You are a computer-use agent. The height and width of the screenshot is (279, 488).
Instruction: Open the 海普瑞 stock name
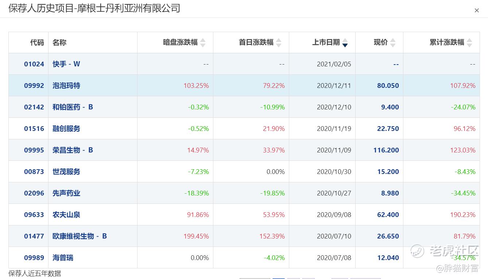point(63,258)
